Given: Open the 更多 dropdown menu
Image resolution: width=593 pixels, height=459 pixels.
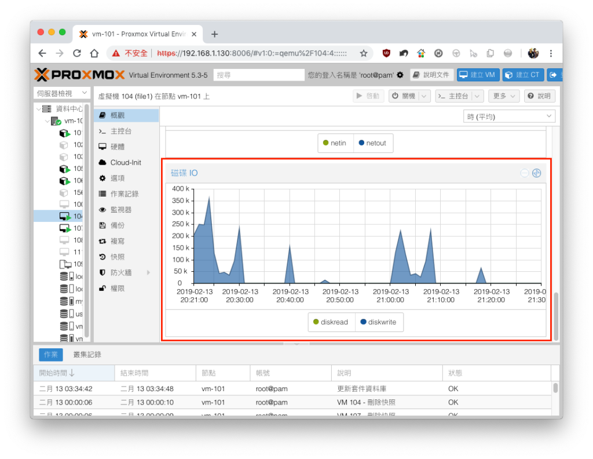Looking at the screenshot, I should (504, 96).
